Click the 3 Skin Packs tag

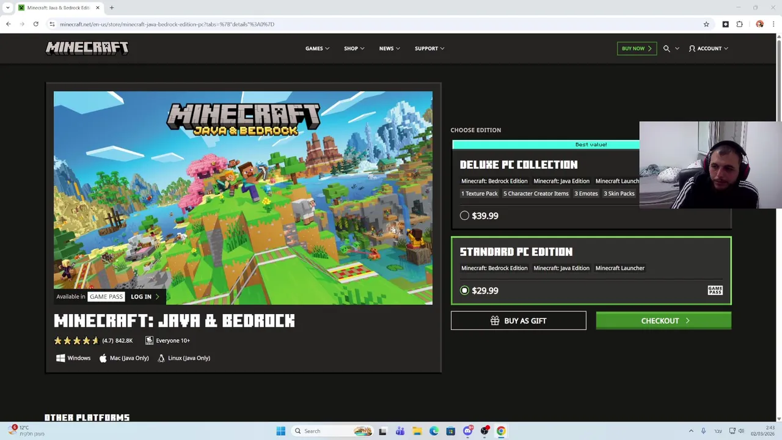point(619,193)
